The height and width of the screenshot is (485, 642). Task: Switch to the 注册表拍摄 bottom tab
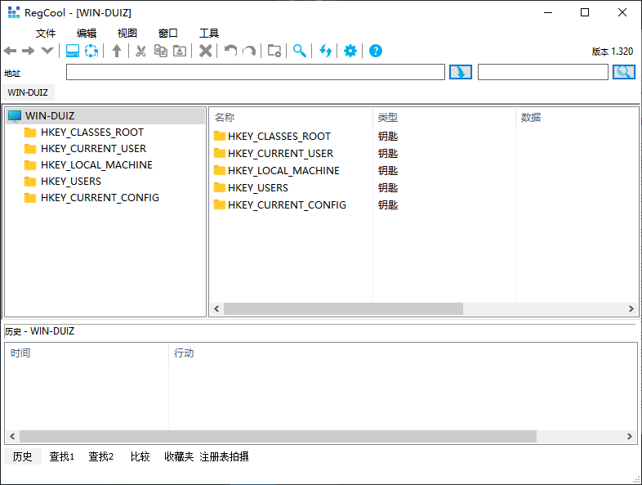(x=224, y=456)
